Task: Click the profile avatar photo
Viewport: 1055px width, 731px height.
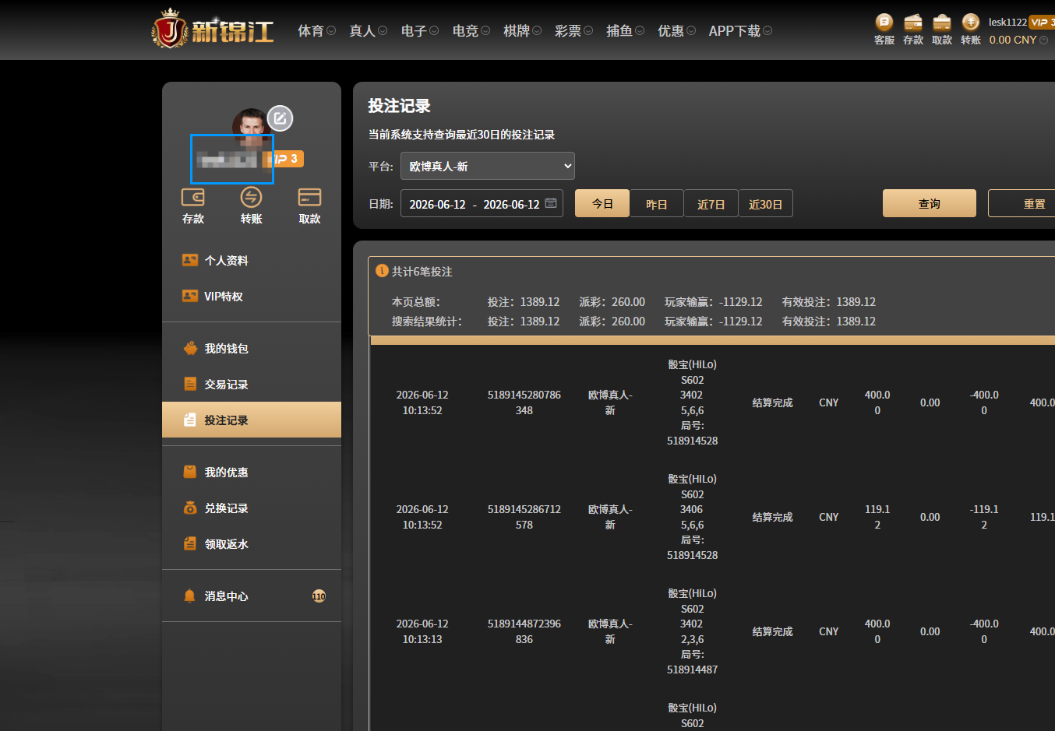Action: (251, 125)
